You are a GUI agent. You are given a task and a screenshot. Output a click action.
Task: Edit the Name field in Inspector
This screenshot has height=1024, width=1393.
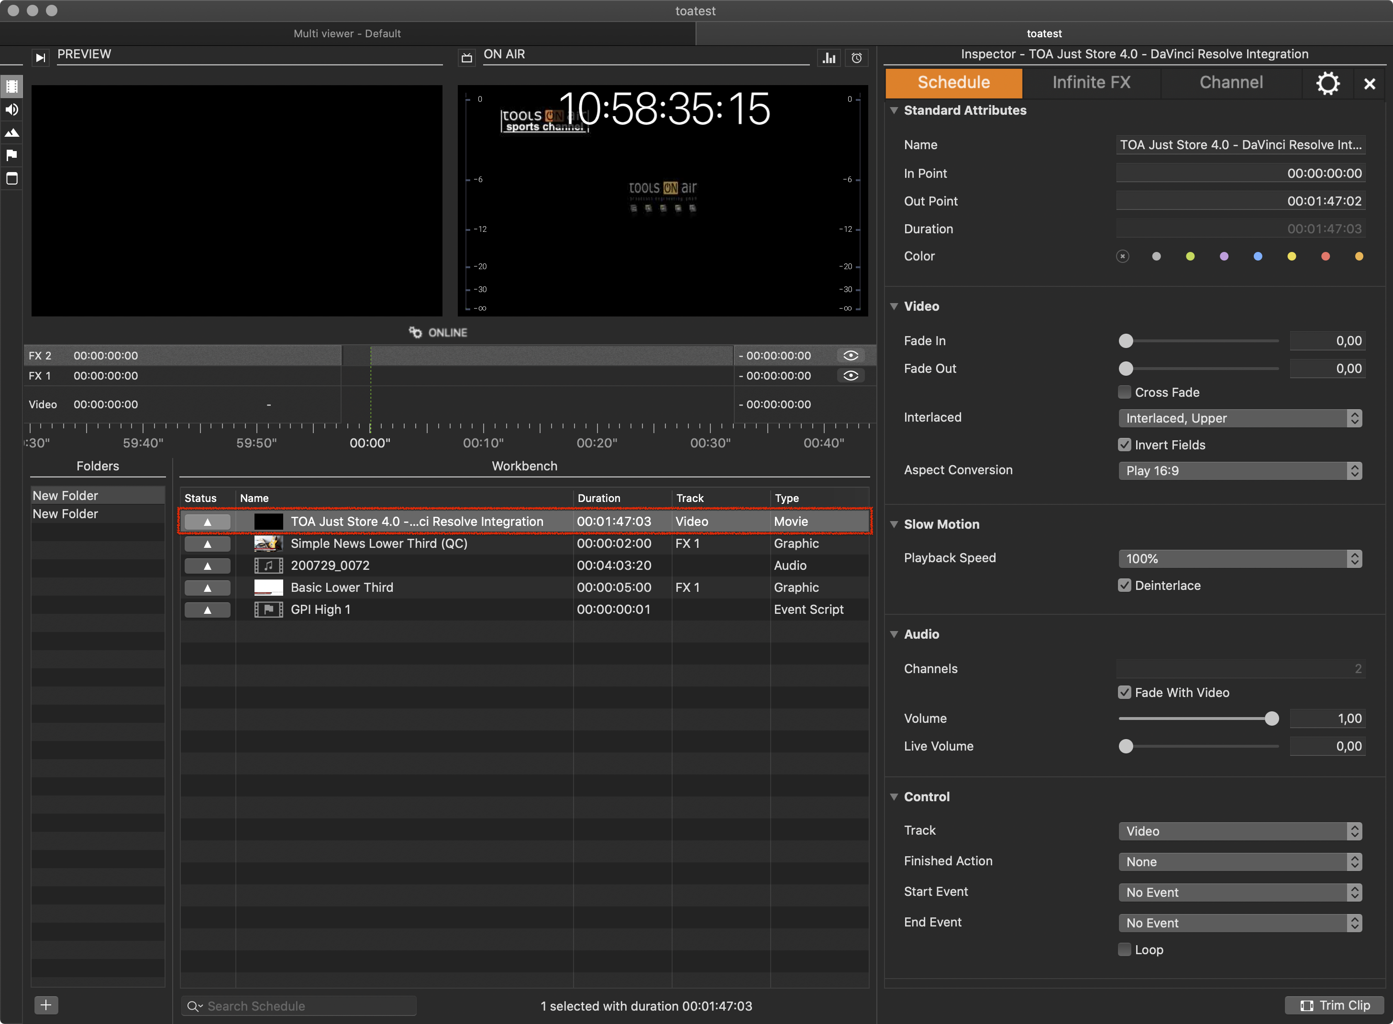[x=1240, y=145]
